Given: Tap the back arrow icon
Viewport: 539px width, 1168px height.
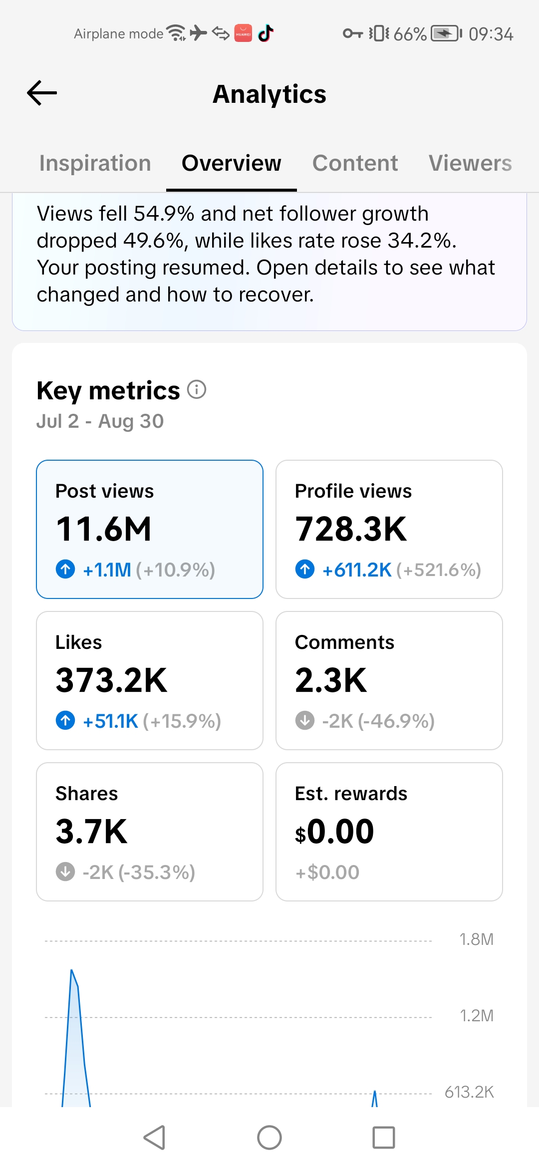Looking at the screenshot, I should coord(42,93).
